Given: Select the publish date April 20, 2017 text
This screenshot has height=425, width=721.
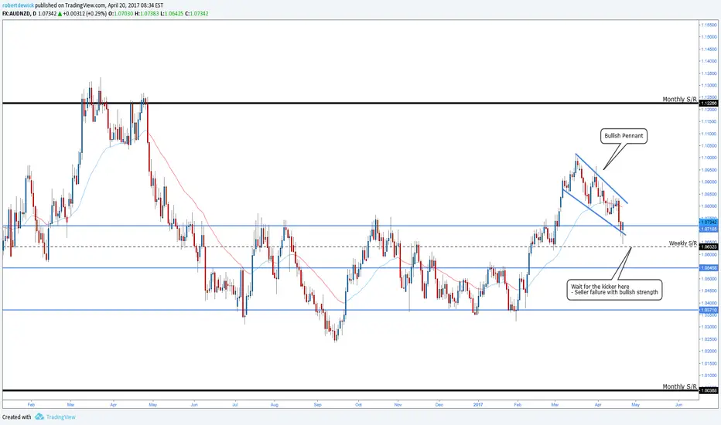Looking at the screenshot, I should 123,5.
